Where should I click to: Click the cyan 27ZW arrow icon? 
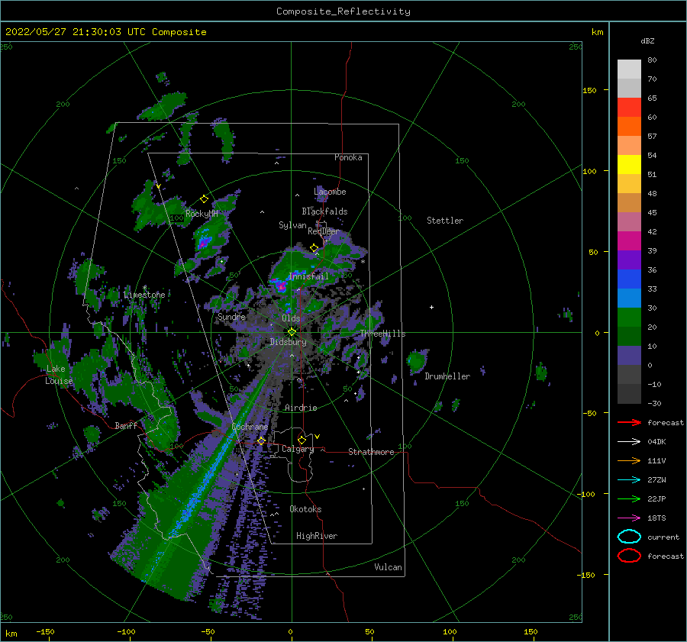click(x=629, y=480)
